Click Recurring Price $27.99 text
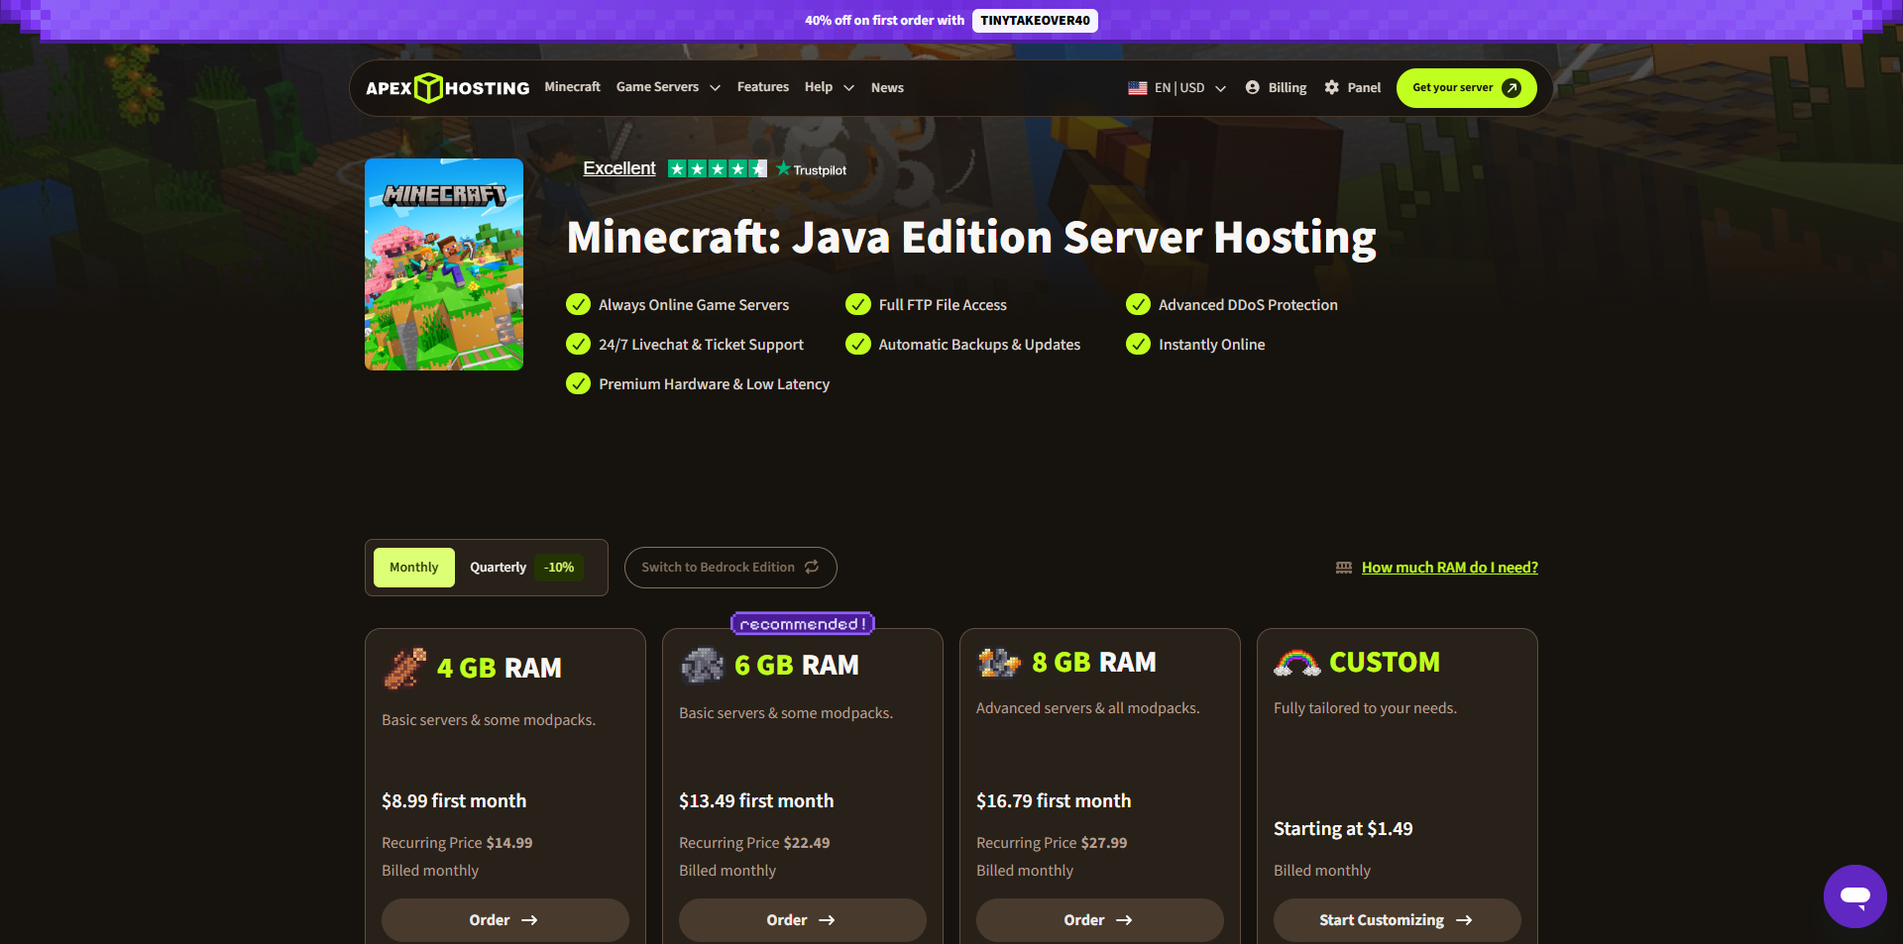The width and height of the screenshot is (1903, 944). coord(1052,843)
